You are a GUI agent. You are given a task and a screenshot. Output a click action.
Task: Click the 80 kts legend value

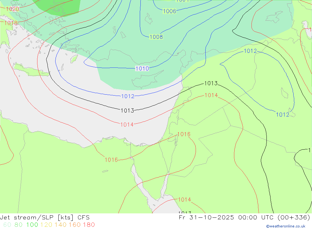(x=18, y=225)
